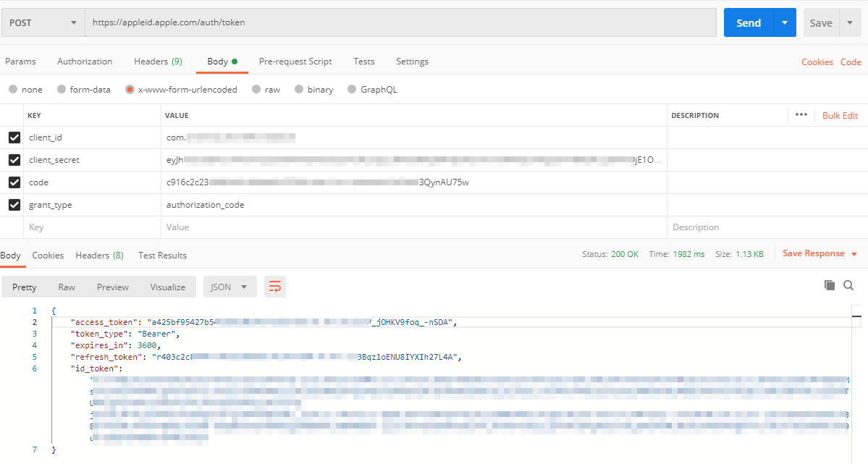The height and width of the screenshot is (464, 868).
Task: Click the "refresh_token" line in the response
Action: (266, 357)
